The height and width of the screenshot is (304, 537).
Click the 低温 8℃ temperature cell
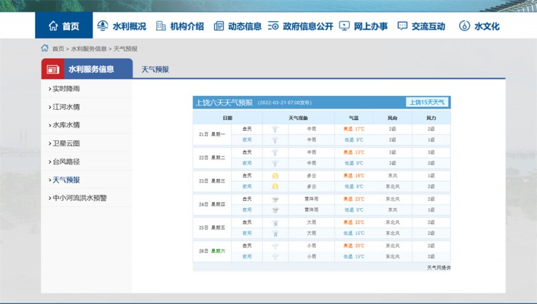(354, 210)
